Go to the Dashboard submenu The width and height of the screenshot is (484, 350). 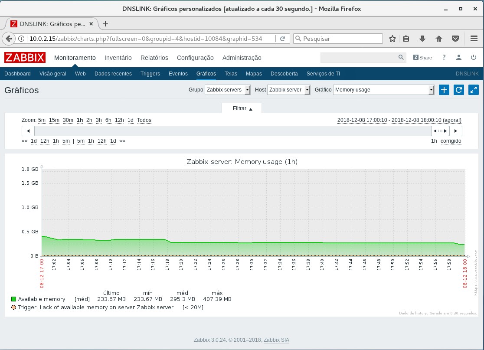coord(18,73)
